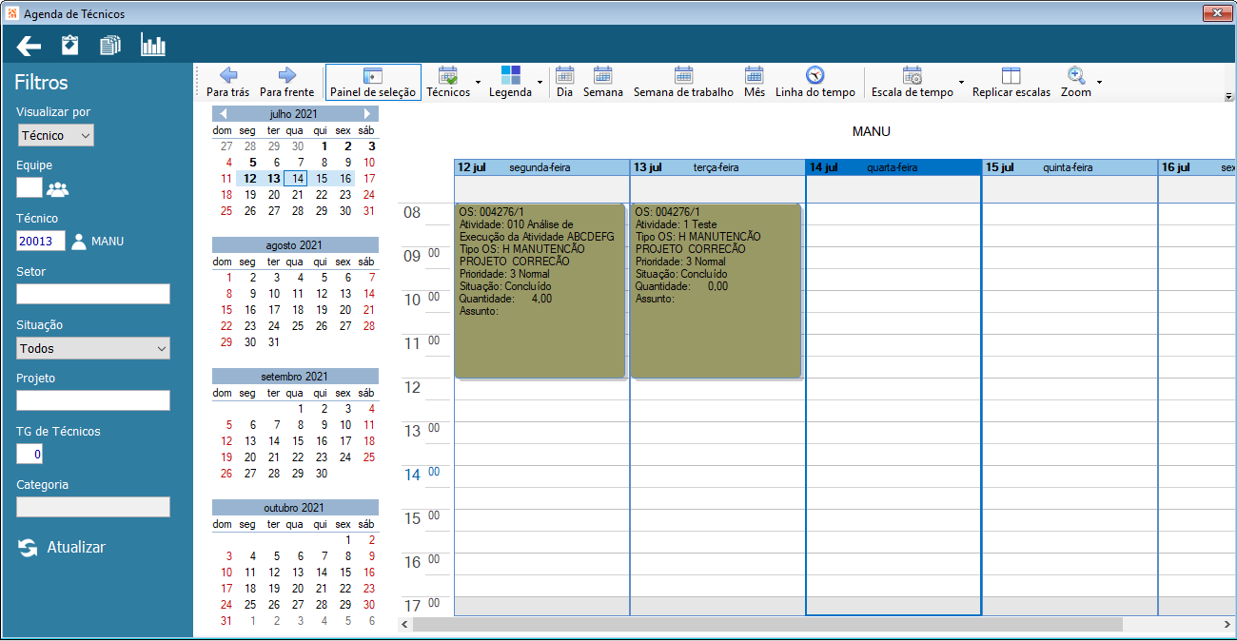Click the scroll right arrow of schedule
This screenshot has height=641, width=1237.
coord(1226,625)
